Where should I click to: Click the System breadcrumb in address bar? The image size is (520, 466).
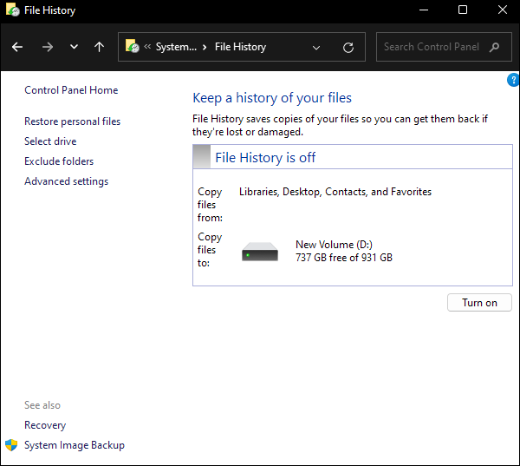[x=176, y=47]
